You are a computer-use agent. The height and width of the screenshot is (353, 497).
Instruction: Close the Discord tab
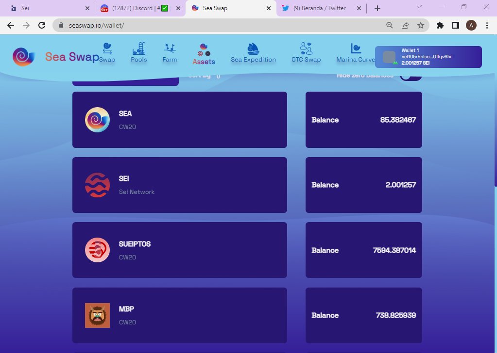178,8
